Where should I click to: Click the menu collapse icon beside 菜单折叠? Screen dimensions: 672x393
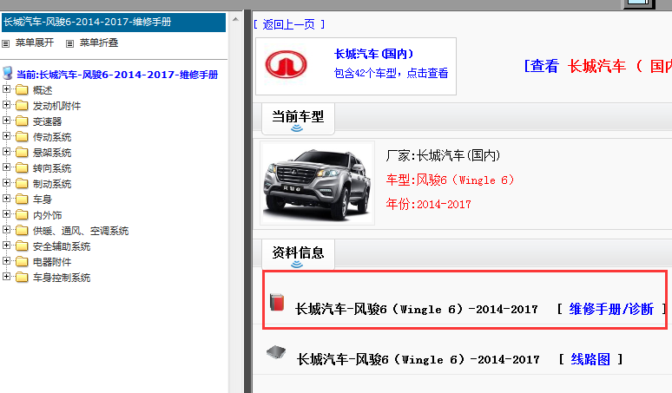point(69,43)
